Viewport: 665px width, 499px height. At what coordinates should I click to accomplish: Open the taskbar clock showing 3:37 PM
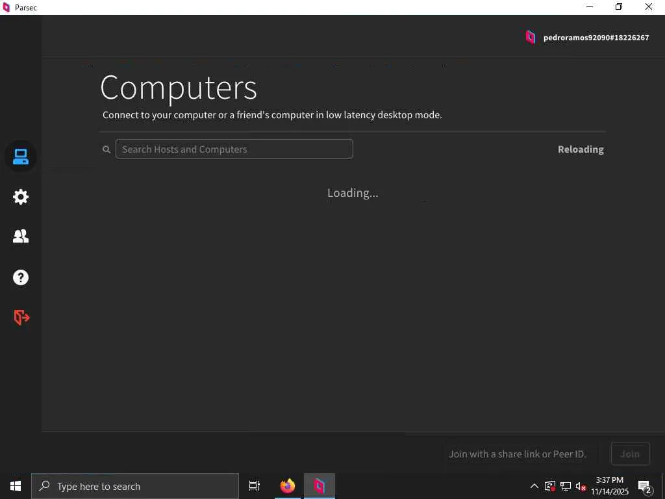609,486
